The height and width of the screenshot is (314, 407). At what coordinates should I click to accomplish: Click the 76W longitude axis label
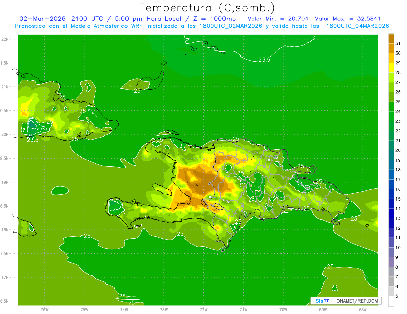click(x=44, y=310)
